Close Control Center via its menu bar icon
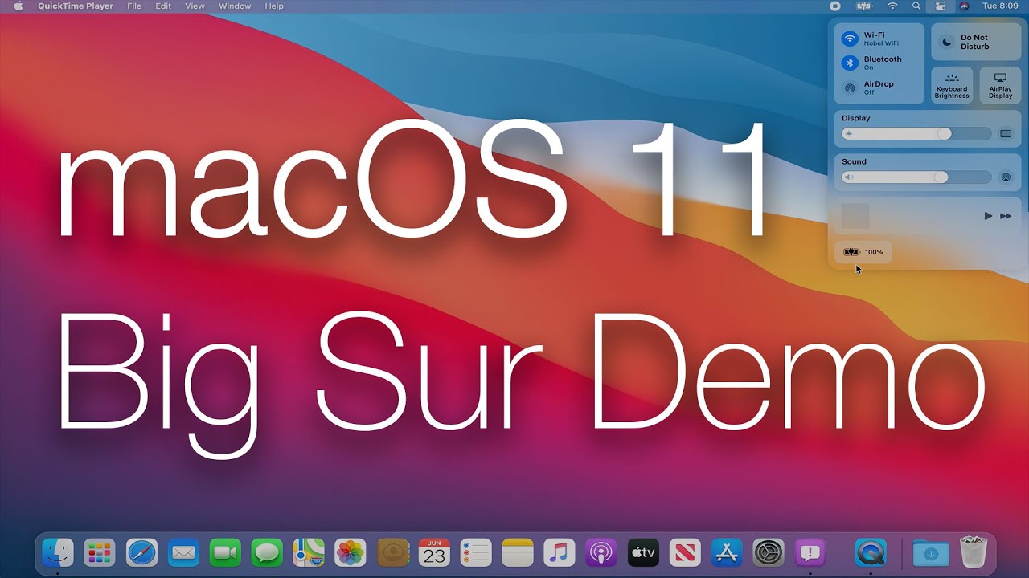The height and width of the screenshot is (578, 1029). tap(940, 6)
